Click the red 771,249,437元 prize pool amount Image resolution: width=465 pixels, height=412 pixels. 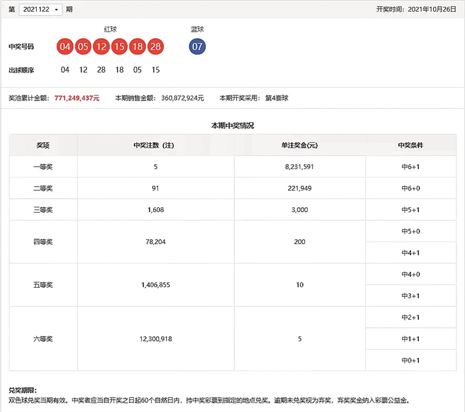click(x=77, y=98)
